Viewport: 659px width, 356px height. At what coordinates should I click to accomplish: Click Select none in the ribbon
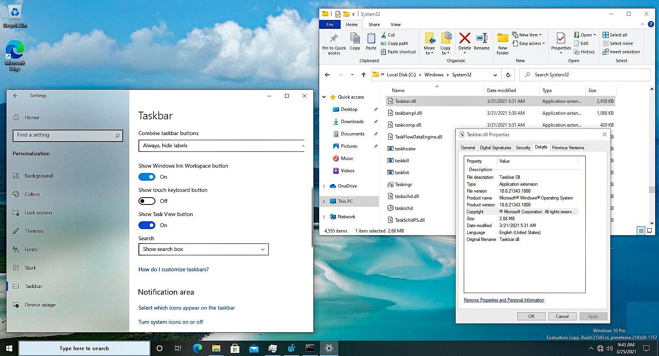pyautogui.click(x=618, y=43)
